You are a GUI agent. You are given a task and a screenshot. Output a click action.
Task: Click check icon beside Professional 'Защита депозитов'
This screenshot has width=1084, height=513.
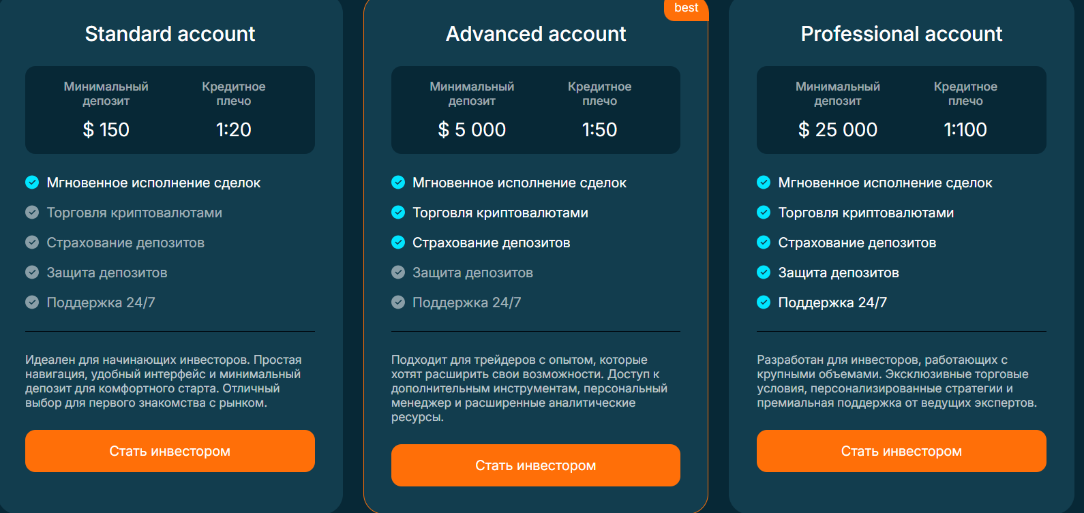click(764, 272)
